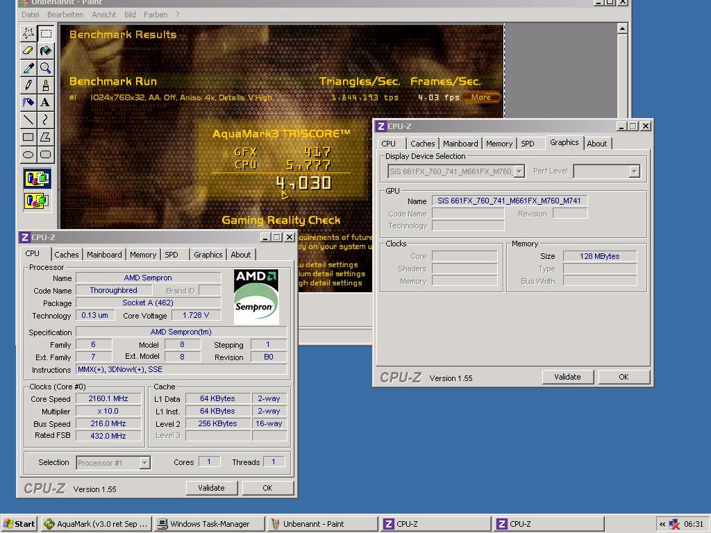Click the More button in benchmark results
The width and height of the screenshot is (711, 533).
pyautogui.click(x=481, y=97)
